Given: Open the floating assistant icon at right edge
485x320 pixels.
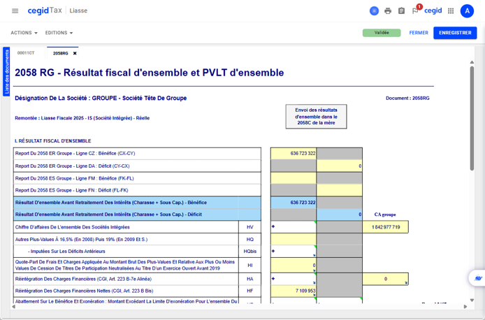Looking at the screenshot, I should click(478, 278).
